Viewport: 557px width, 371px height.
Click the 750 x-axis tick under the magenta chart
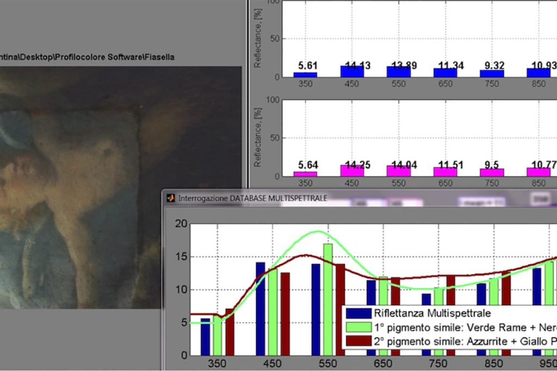click(492, 183)
